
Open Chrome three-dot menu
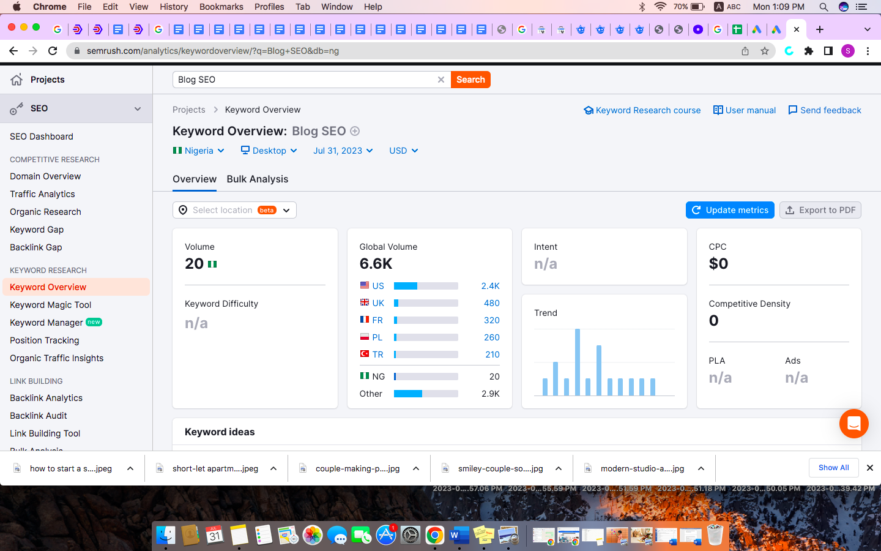tap(868, 51)
